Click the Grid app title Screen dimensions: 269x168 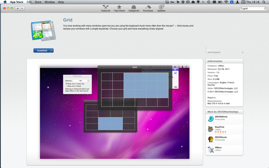[x=68, y=20]
